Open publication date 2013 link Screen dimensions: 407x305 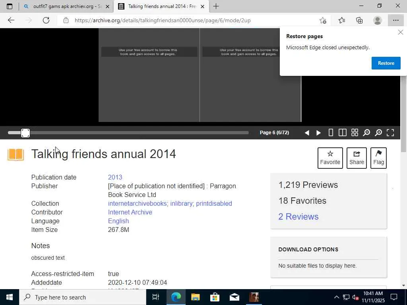(x=115, y=177)
